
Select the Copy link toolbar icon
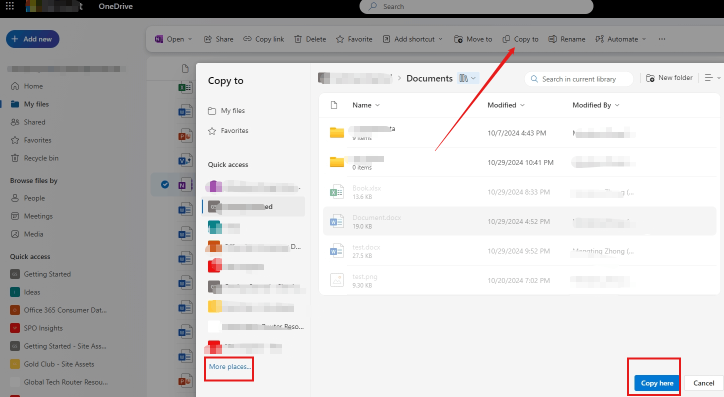263,38
